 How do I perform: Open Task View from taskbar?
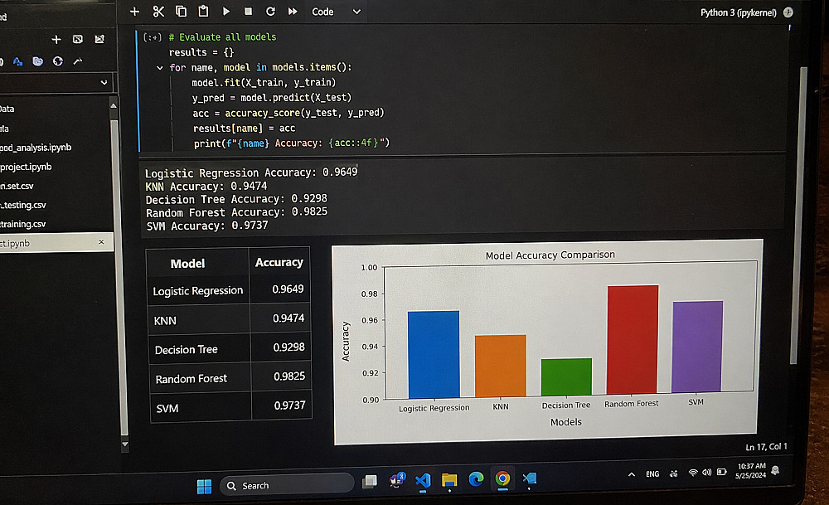click(x=370, y=481)
